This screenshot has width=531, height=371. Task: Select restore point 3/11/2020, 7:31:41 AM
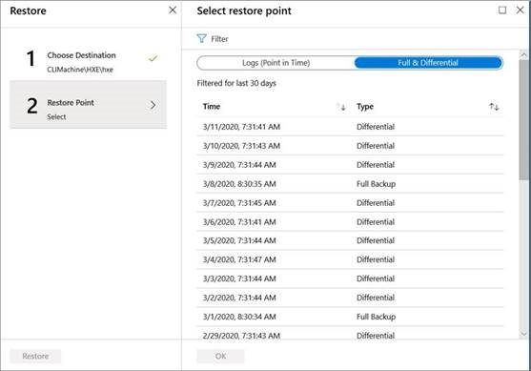tap(350, 127)
